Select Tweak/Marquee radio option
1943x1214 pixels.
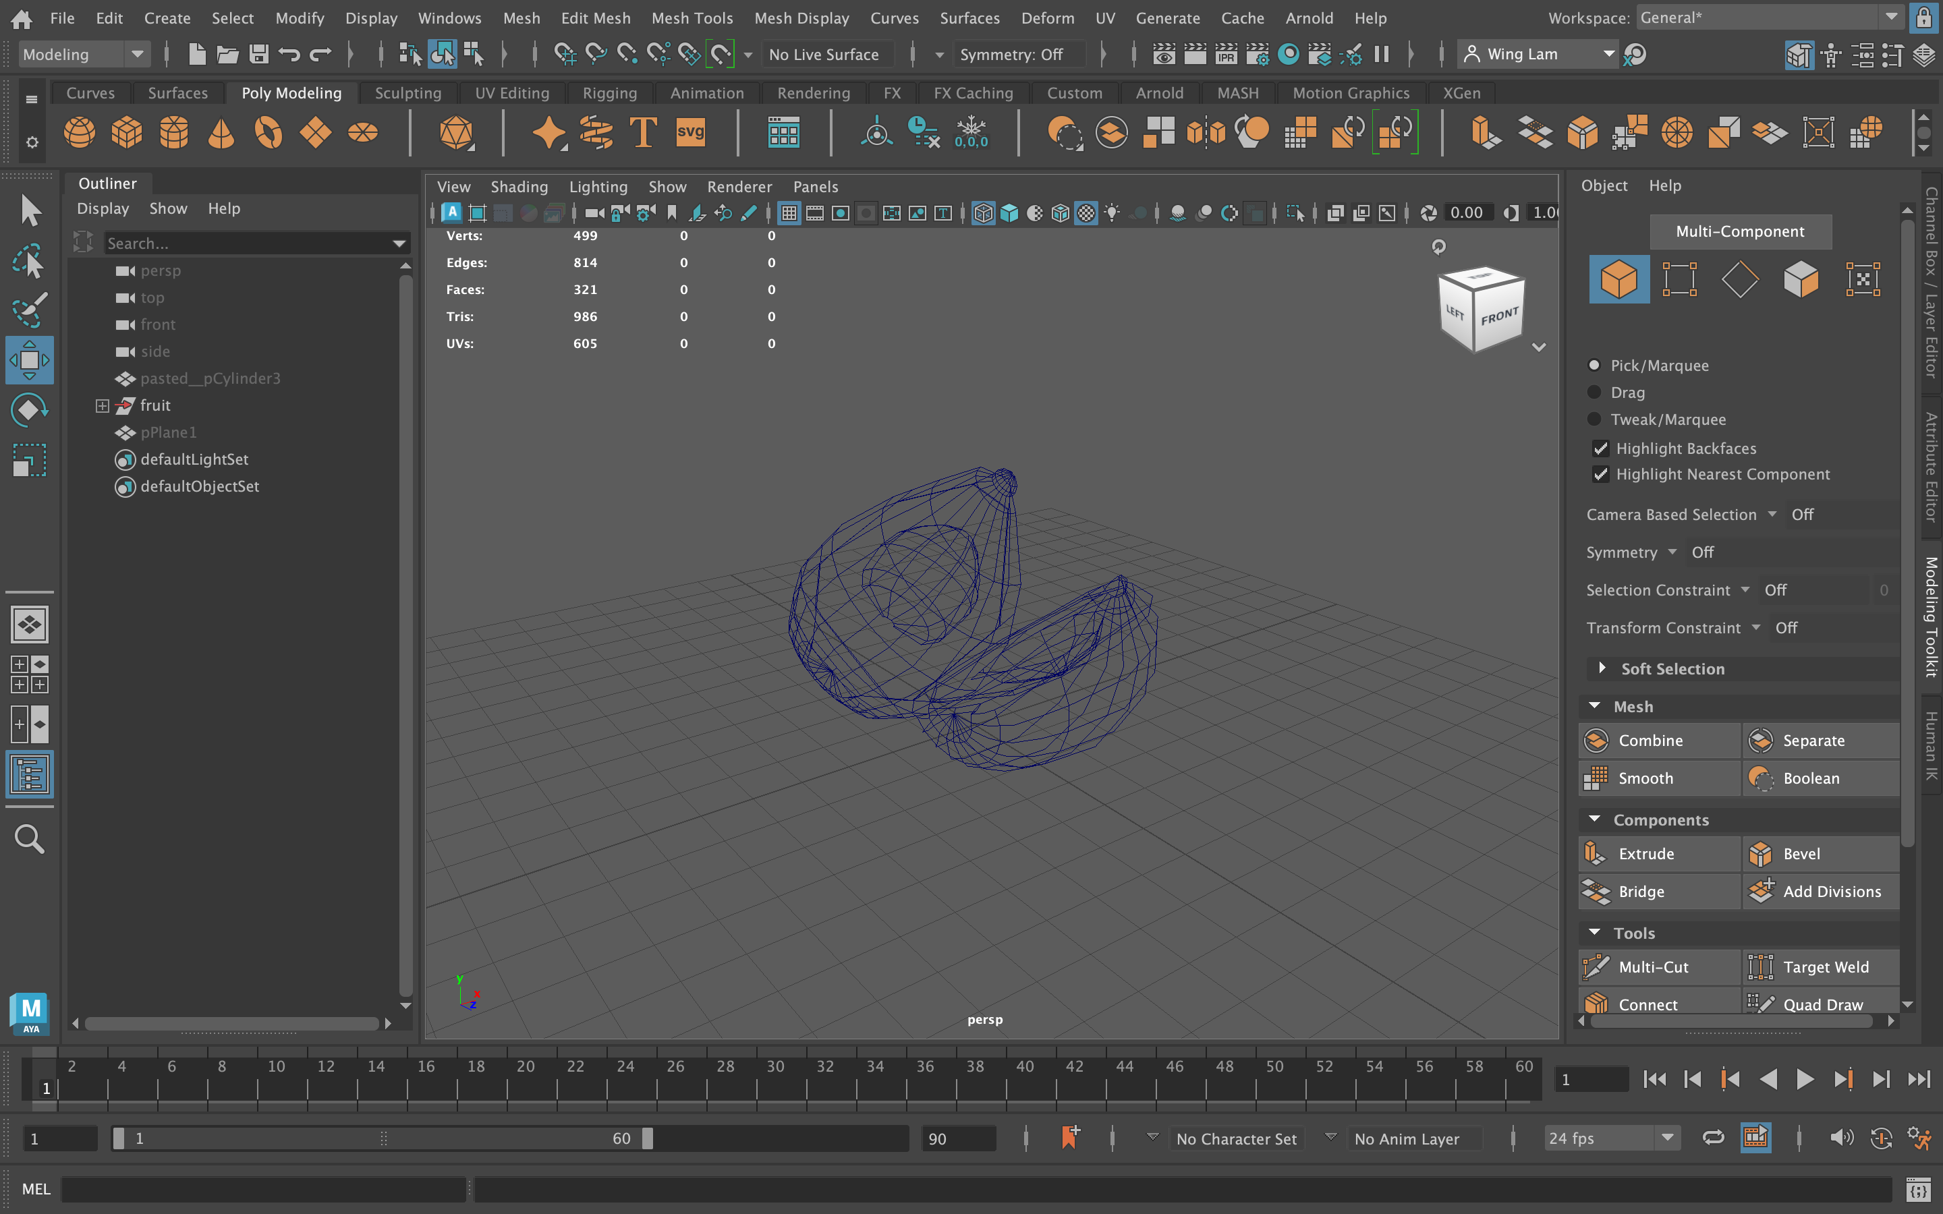pyautogui.click(x=1594, y=419)
